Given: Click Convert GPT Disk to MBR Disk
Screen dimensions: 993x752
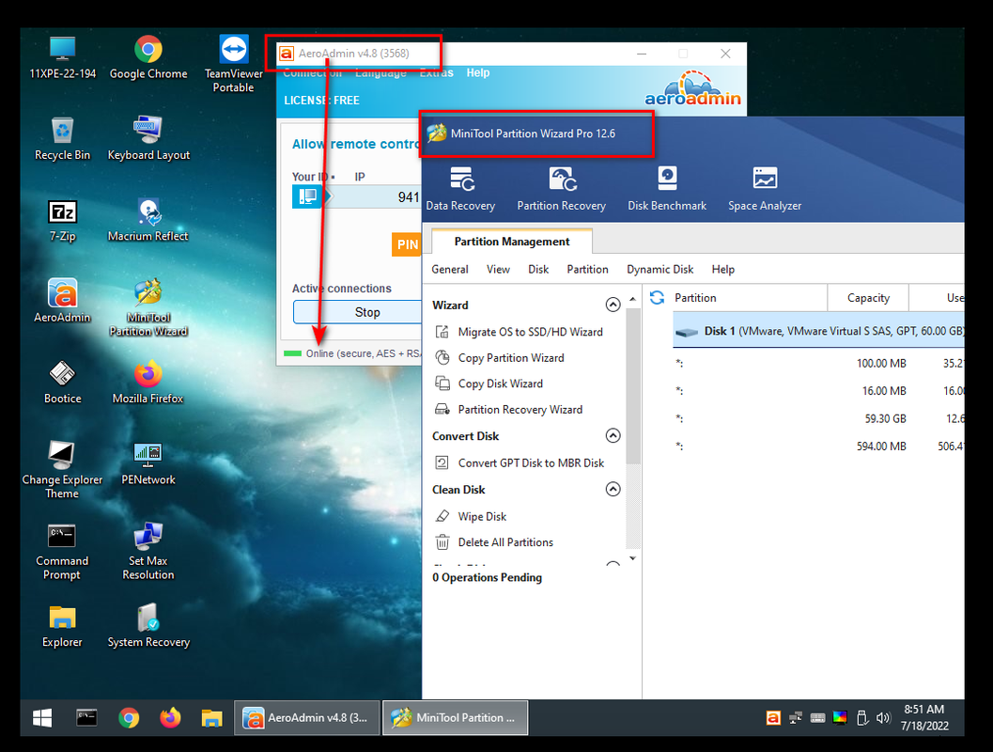Looking at the screenshot, I should pos(520,463).
